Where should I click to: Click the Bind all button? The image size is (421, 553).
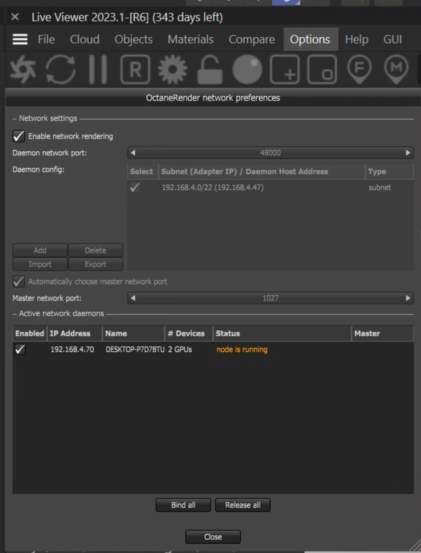pyautogui.click(x=183, y=505)
